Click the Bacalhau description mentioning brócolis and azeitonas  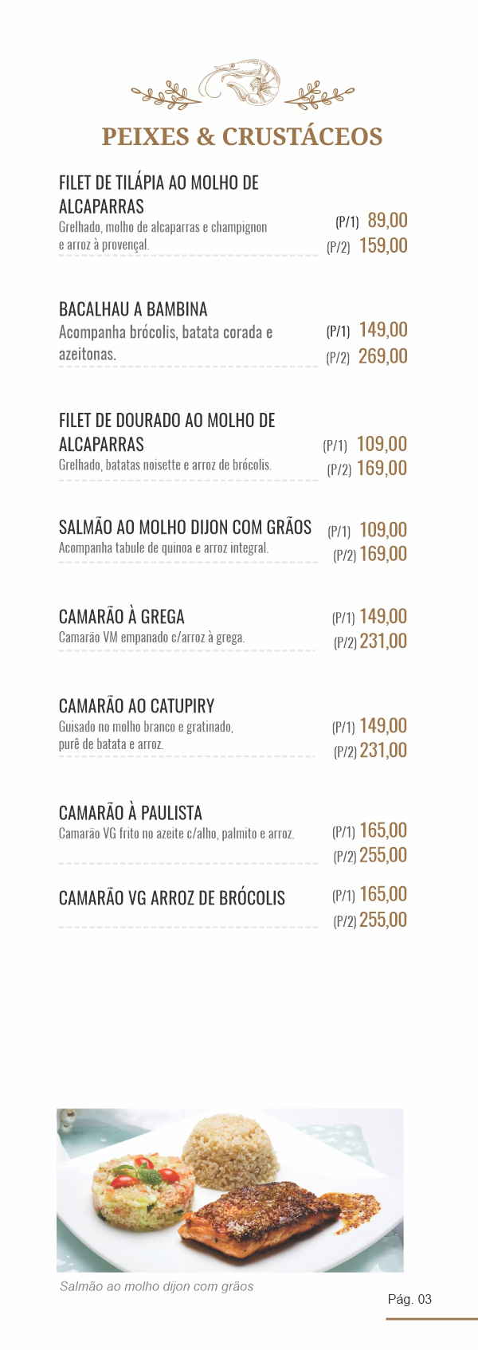coord(165,343)
